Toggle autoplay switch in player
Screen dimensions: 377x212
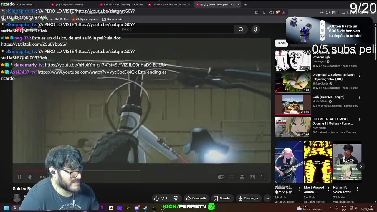pyautogui.click(x=221, y=177)
